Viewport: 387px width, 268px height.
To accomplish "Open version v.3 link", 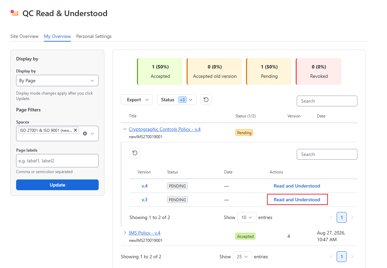I will point(144,200).
